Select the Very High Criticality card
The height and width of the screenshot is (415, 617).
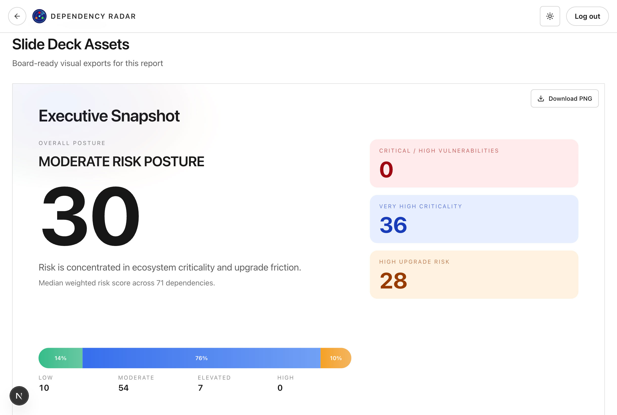click(x=474, y=219)
